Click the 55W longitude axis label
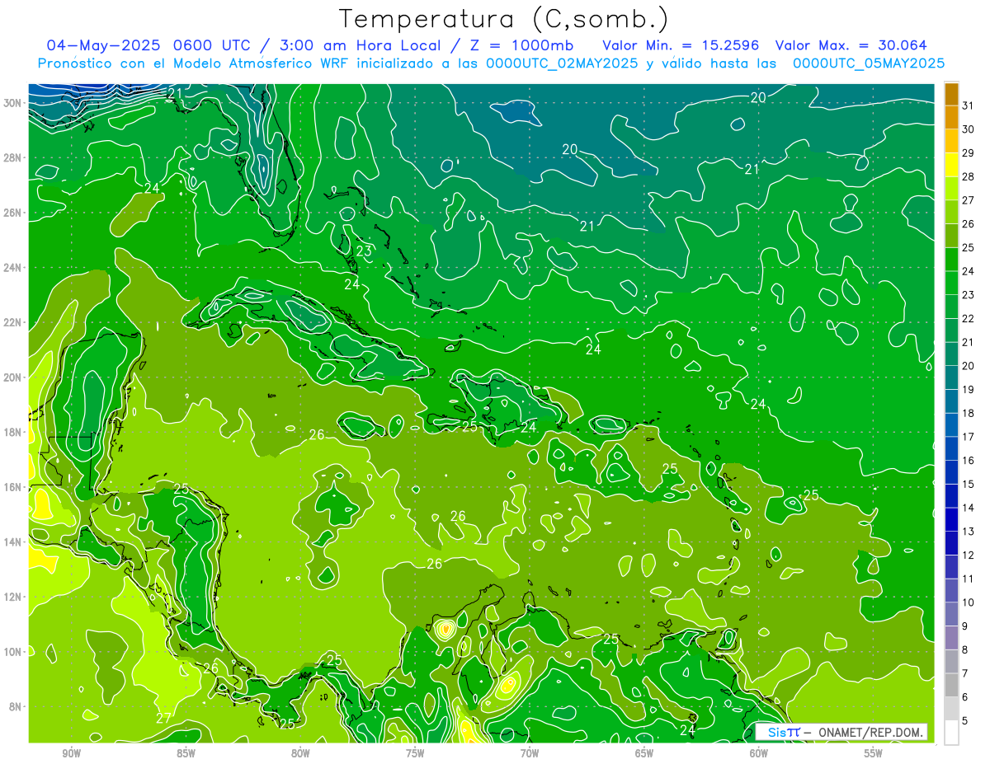 coord(874,753)
